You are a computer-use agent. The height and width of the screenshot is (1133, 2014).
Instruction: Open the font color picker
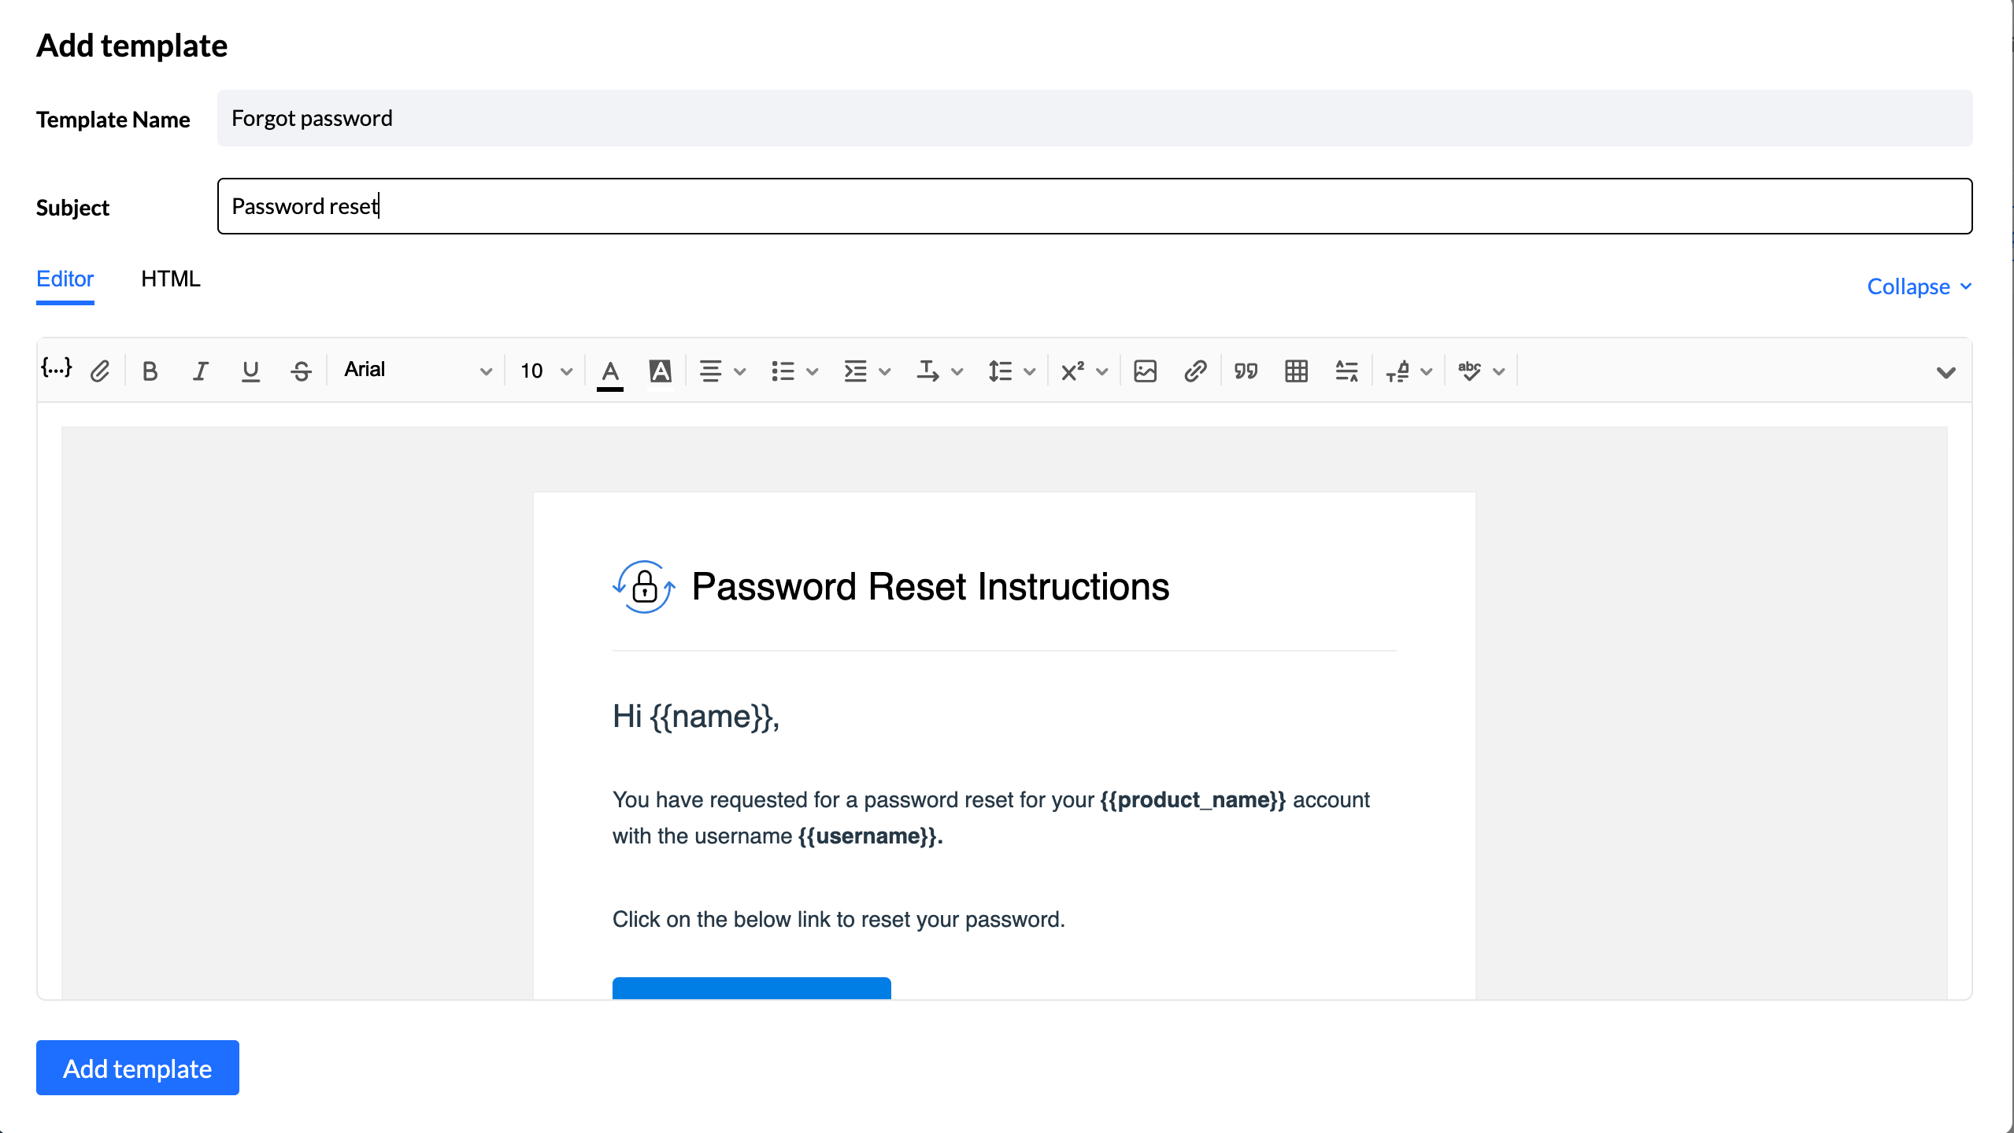[610, 370]
